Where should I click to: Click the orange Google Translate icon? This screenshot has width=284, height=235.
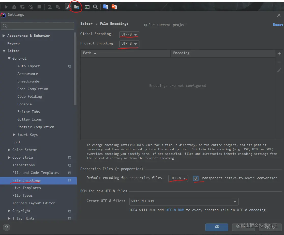point(114,7)
